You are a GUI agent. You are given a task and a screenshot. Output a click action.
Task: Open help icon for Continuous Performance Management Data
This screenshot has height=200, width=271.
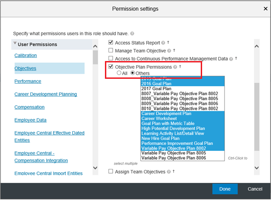[x=231, y=59]
